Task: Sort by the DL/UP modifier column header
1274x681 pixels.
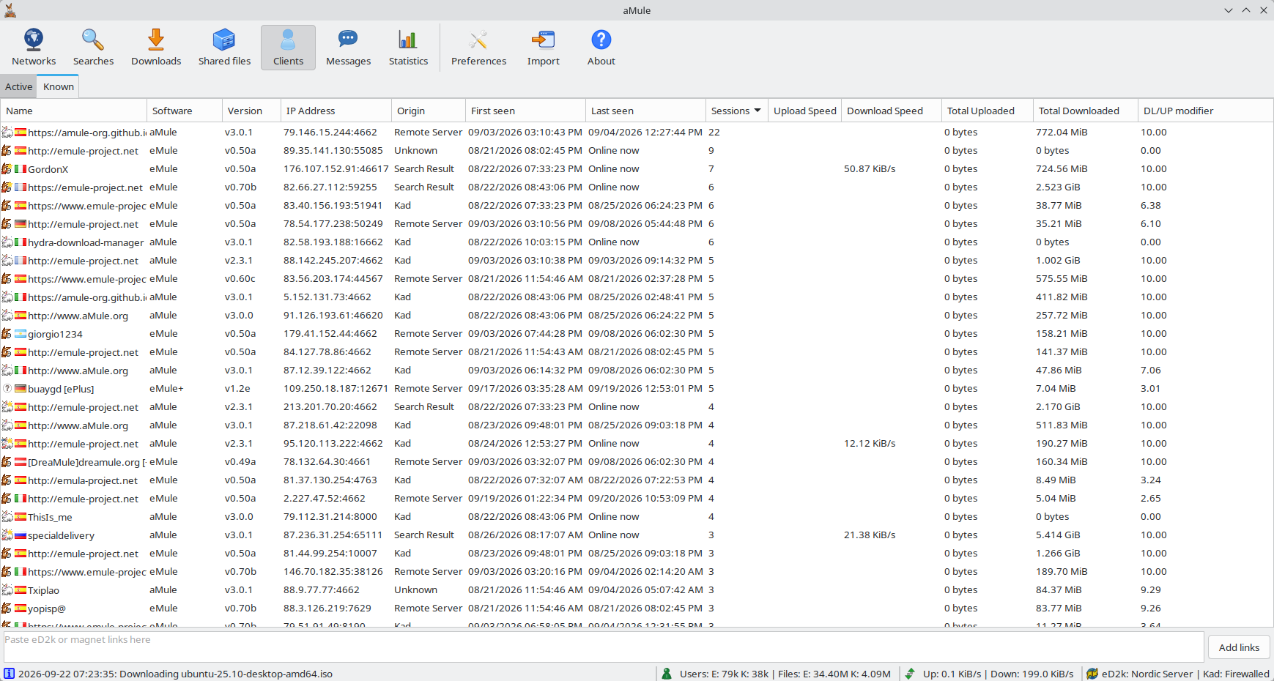Action: tap(1205, 111)
